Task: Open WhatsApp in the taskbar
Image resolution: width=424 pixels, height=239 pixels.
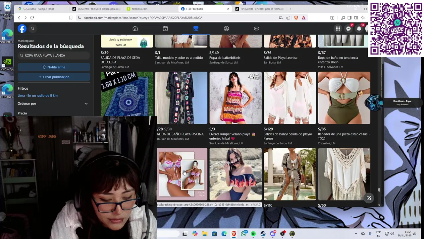Action: pos(244,234)
